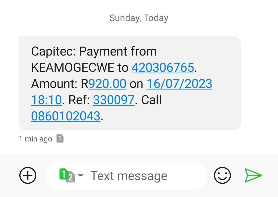Select the Capitec payment message bubble

click(129, 83)
